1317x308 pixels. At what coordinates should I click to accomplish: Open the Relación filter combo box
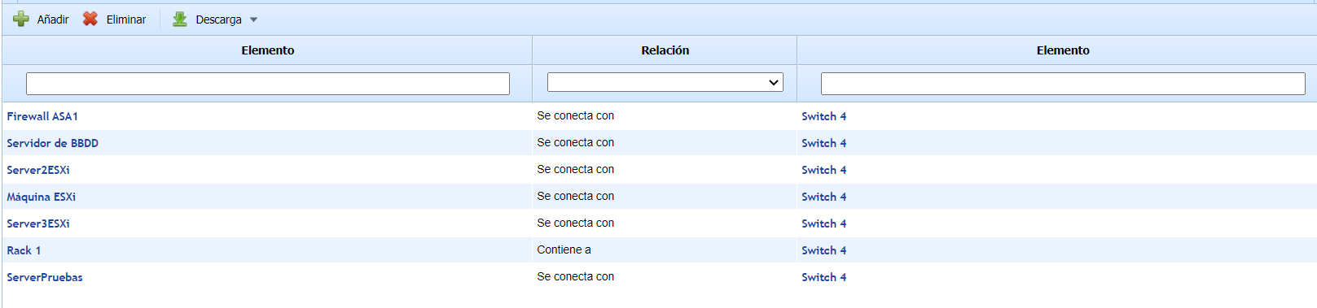click(x=665, y=82)
